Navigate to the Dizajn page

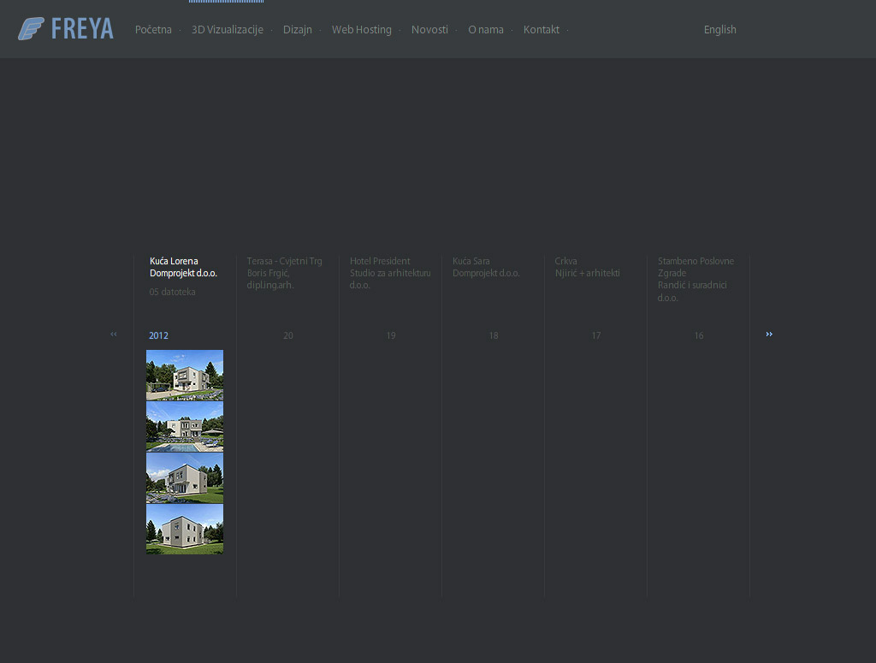297,30
